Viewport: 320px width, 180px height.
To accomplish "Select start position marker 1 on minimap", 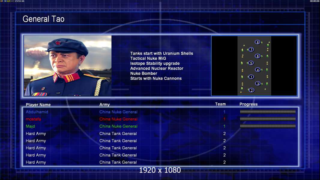I will 251,77.
